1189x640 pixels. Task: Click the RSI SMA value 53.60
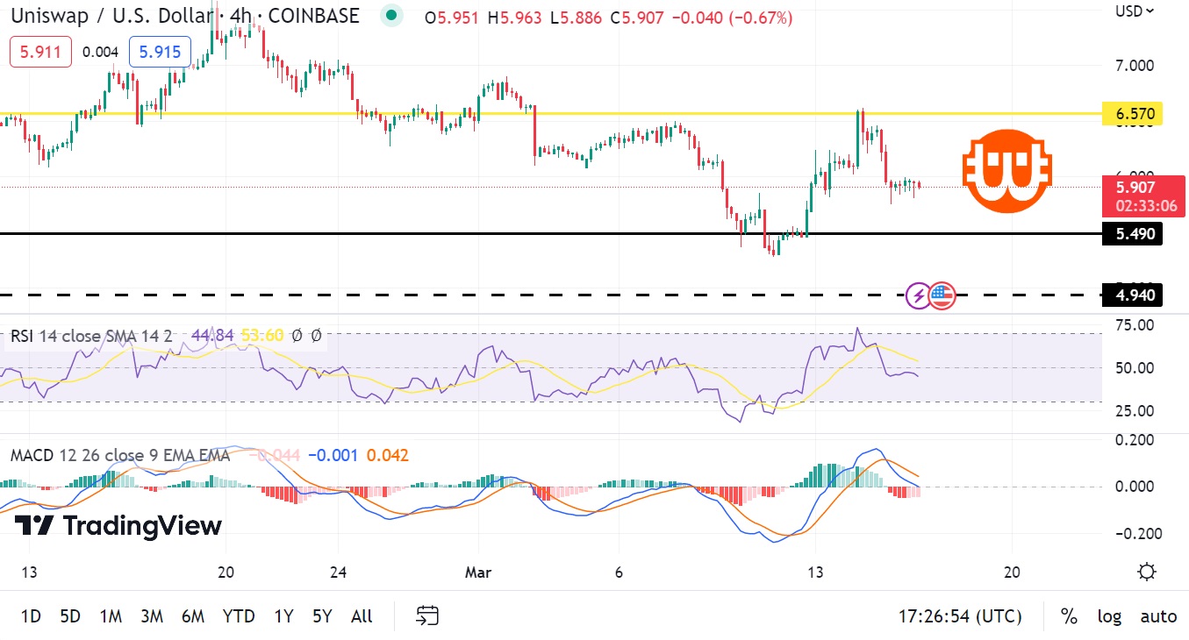(x=262, y=335)
